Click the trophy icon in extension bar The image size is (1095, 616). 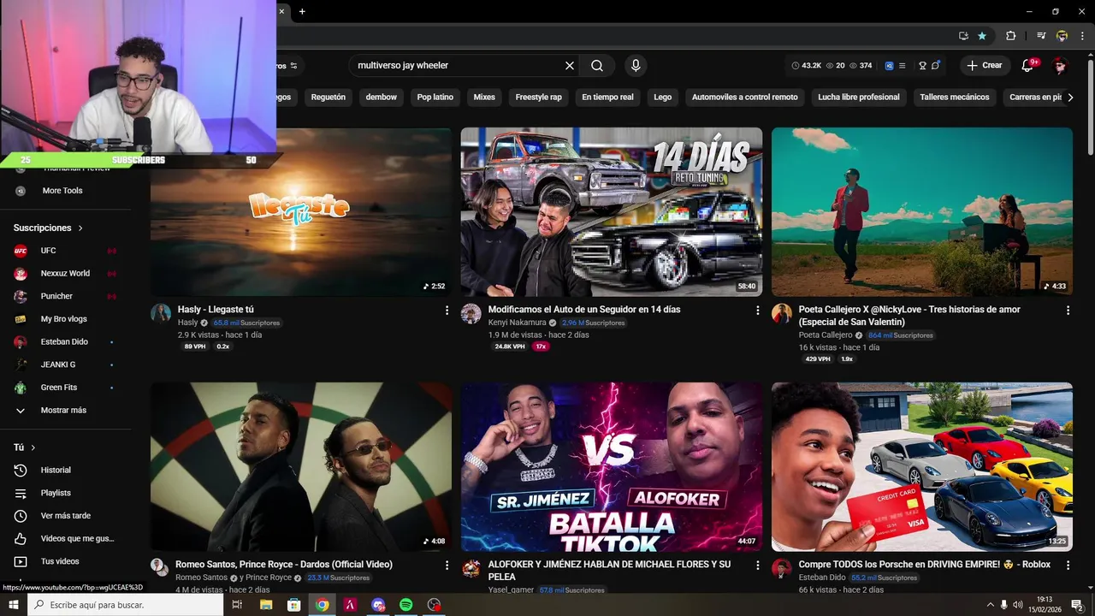(x=922, y=65)
